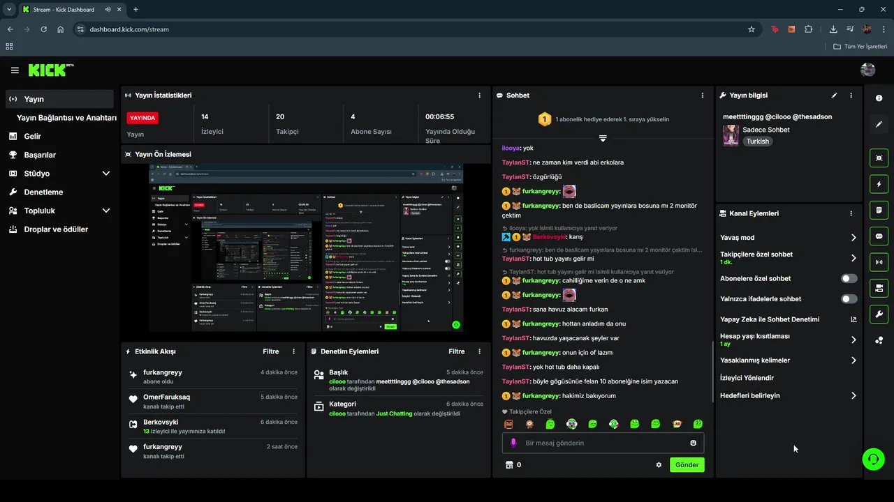
Task: Click OmerFaruksaq in the activity feed
Action: pyautogui.click(x=166, y=397)
